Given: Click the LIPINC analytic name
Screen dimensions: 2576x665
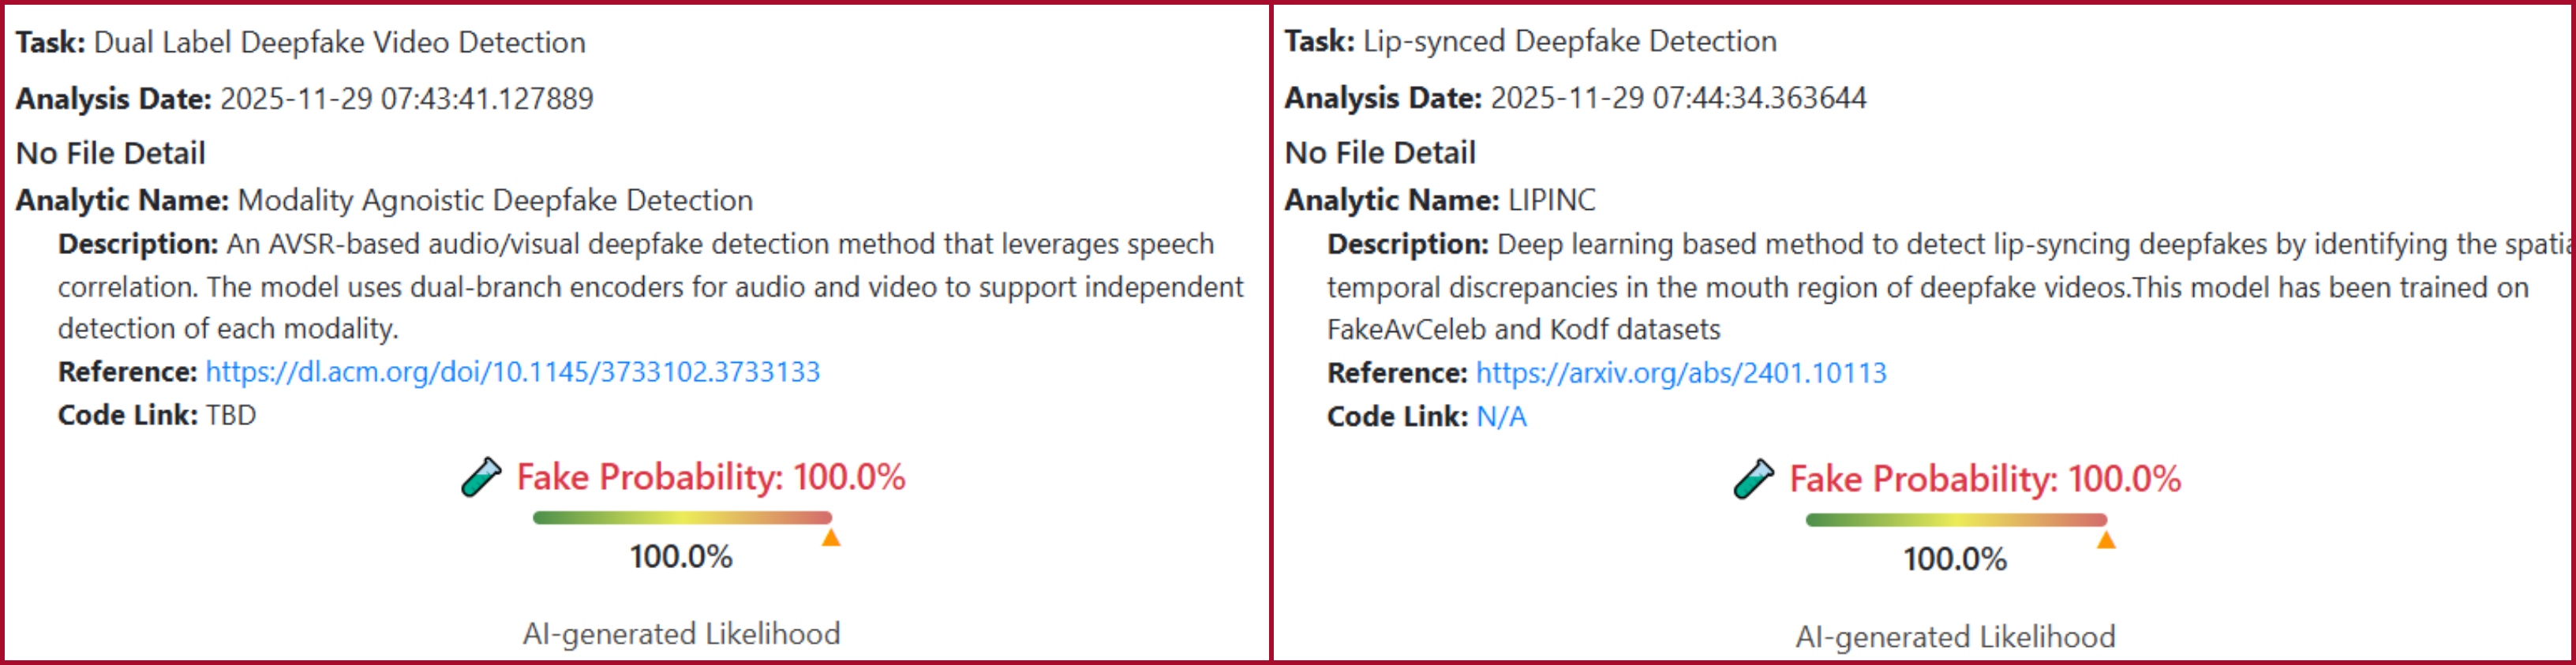Looking at the screenshot, I should [1551, 201].
